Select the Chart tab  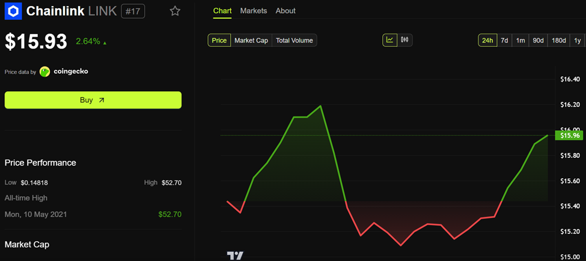tap(222, 11)
